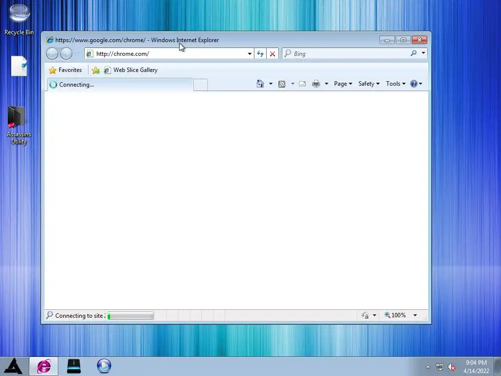The height and width of the screenshot is (376, 501).
Task: Select the Connecting... tab
Action: [x=120, y=85]
